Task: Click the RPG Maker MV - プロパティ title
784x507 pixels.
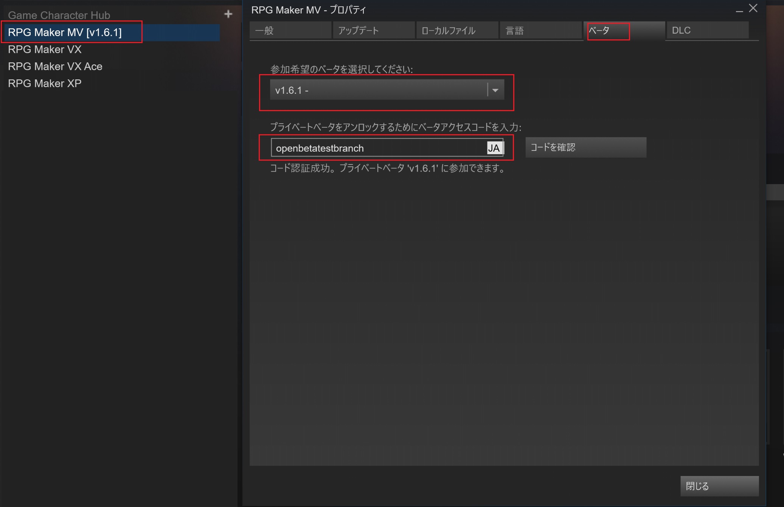Action: (x=309, y=10)
